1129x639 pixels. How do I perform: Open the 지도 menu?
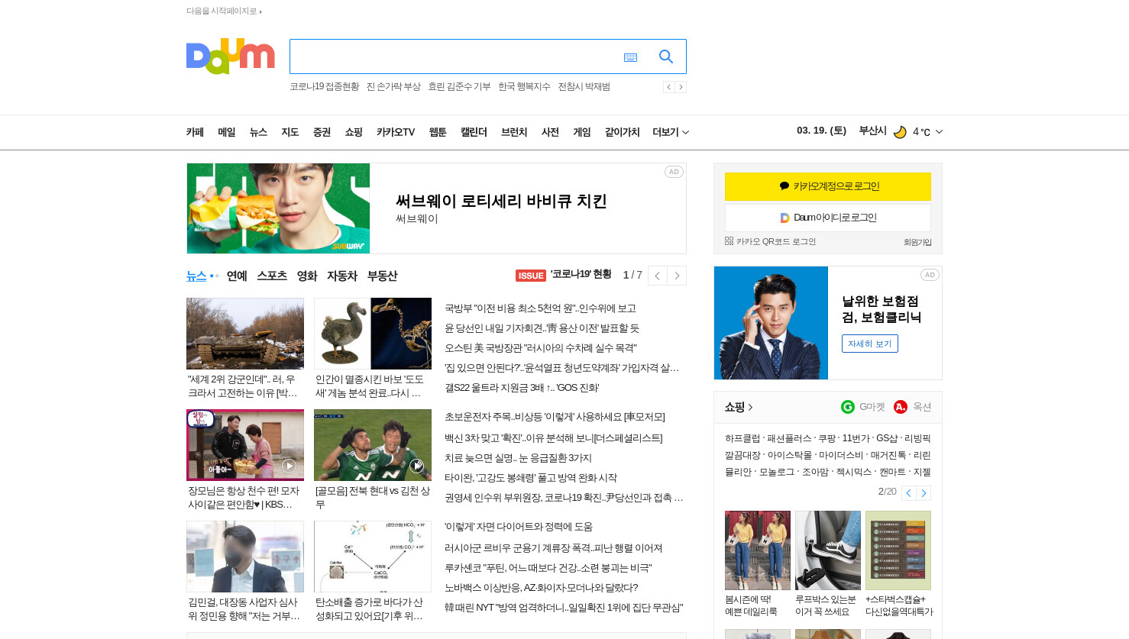290,132
